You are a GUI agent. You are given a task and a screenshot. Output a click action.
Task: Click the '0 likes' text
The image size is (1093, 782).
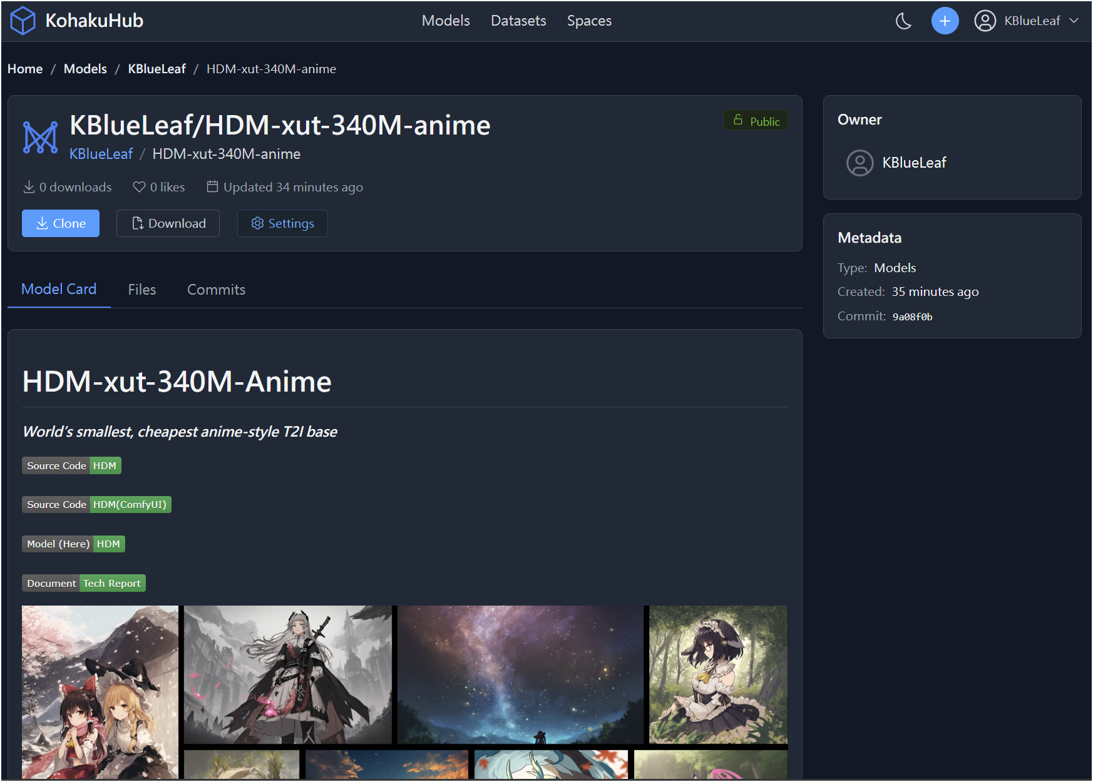(x=167, y=187)
